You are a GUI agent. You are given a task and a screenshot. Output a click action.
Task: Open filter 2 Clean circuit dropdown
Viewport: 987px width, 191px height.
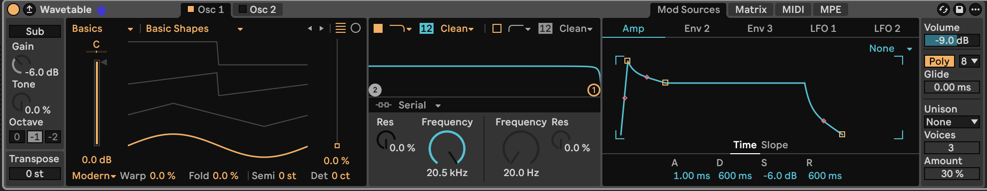coord(575,29)
